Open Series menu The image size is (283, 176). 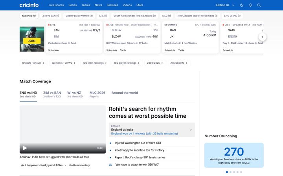73,5
